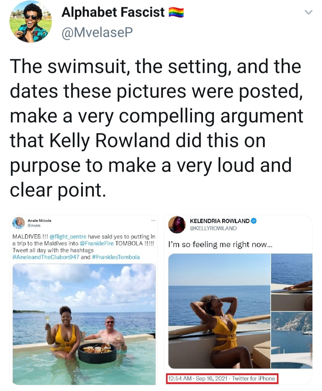The width and height of the screenshot is (322, 391).
Task: Click the rainbow flag emoji
Action: 176,12
